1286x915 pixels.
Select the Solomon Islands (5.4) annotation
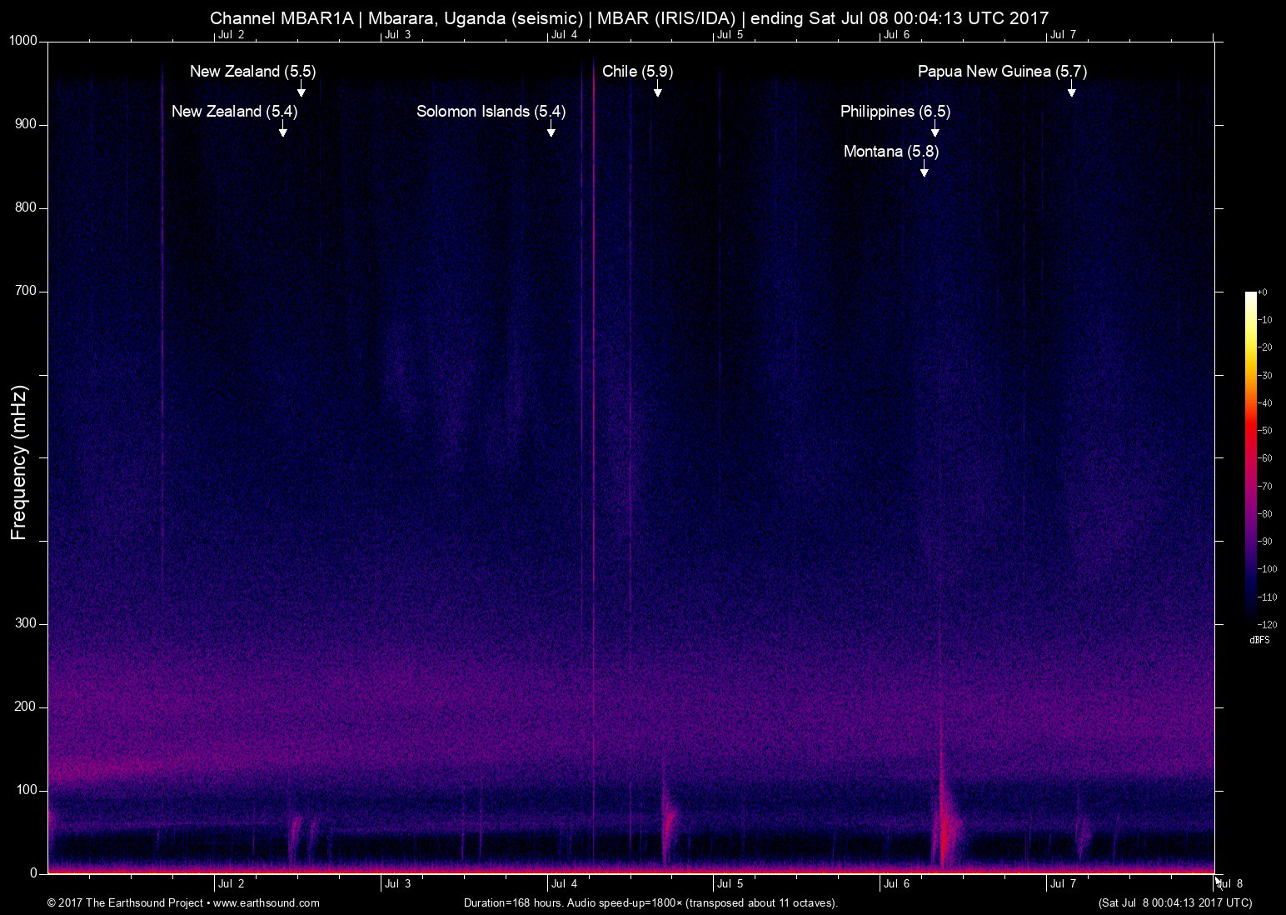coord(491,112)
